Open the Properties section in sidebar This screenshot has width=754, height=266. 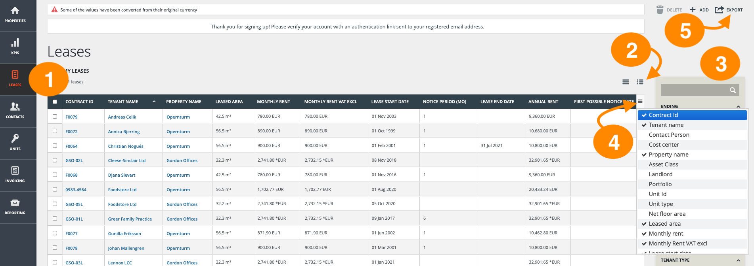pyautogui.click(x=15, y=15)
